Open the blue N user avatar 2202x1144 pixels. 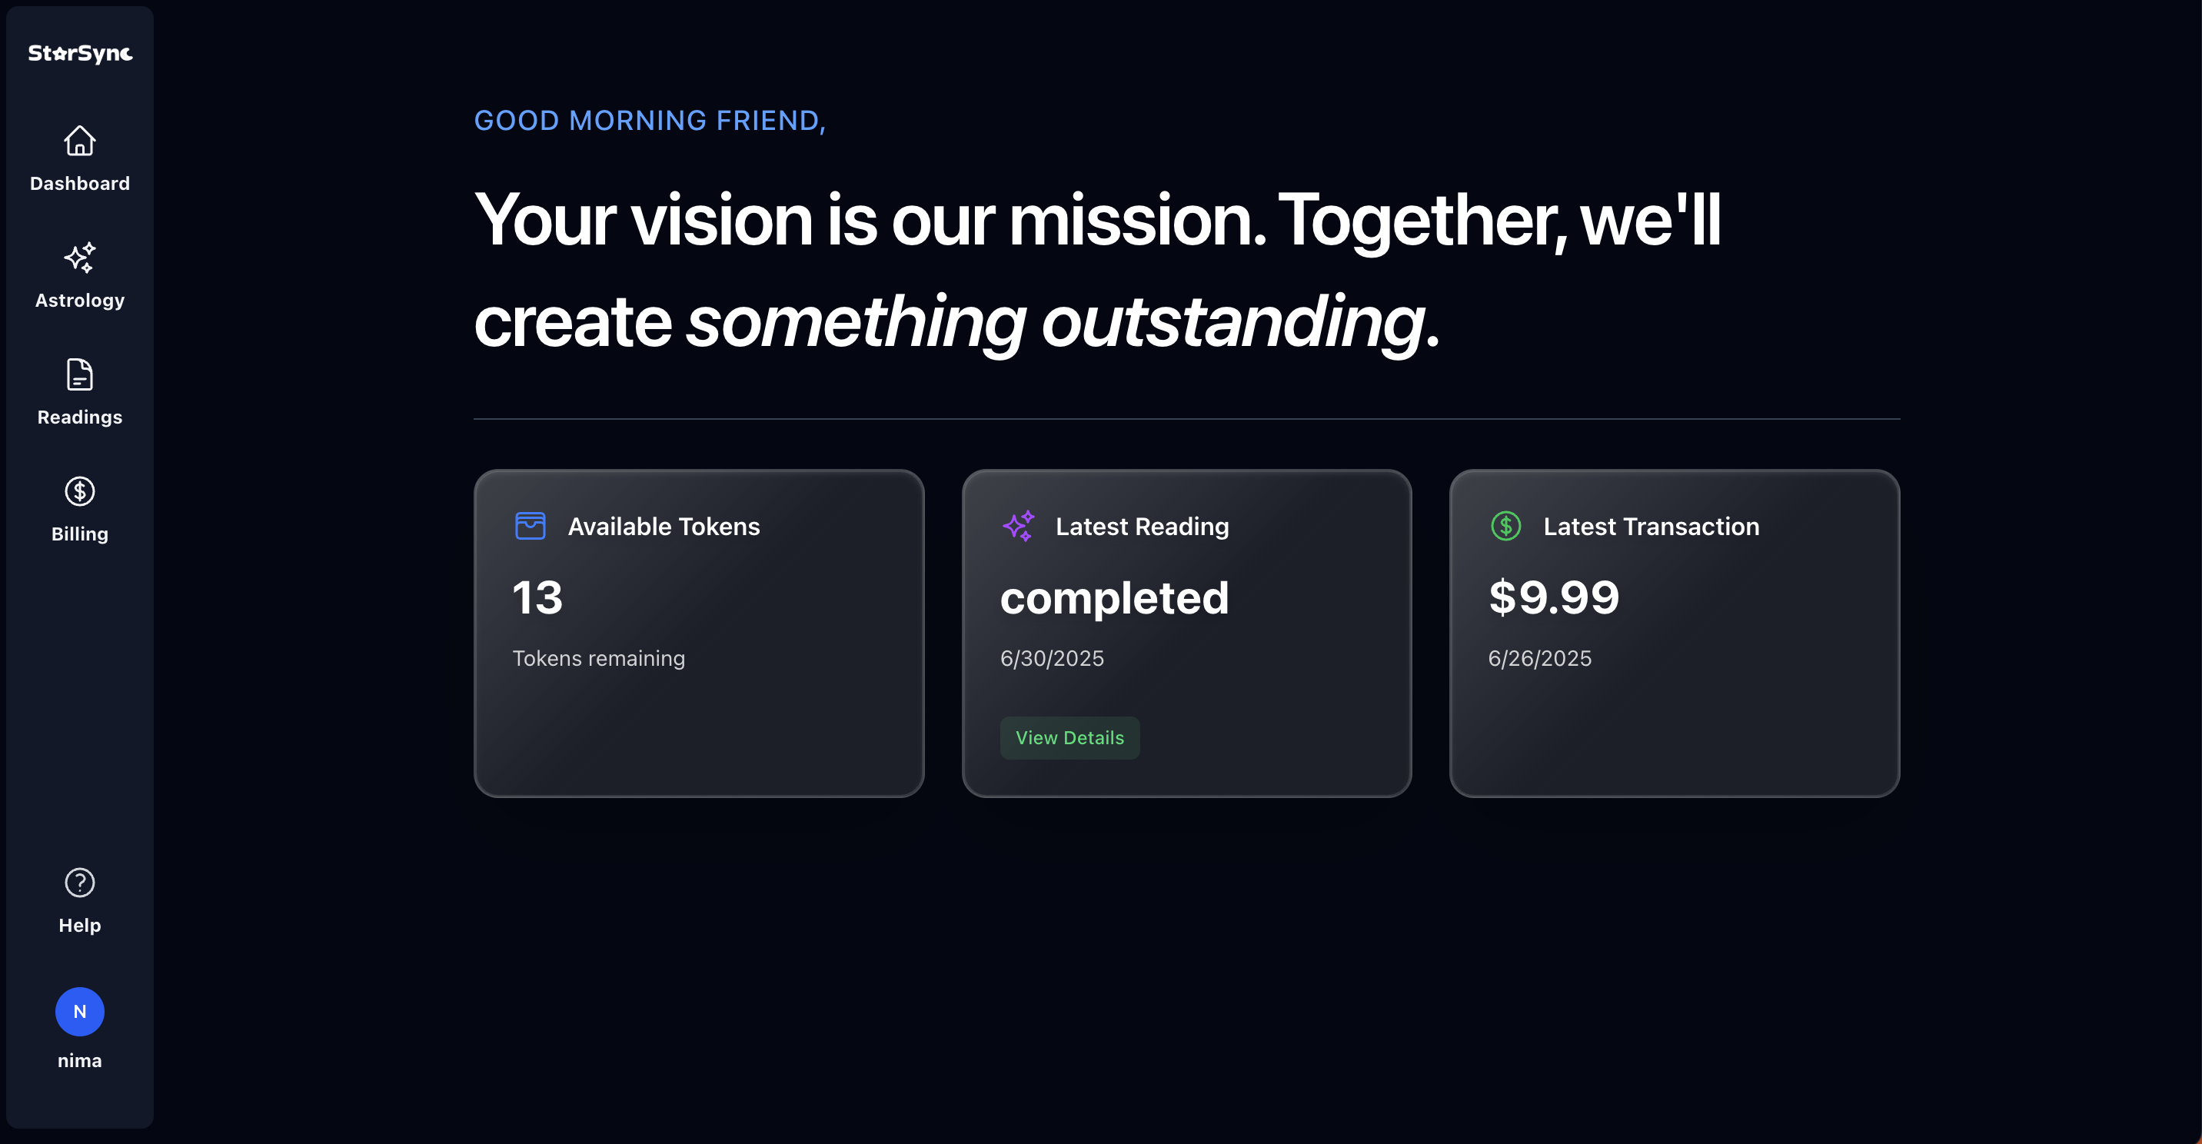click(x=79, y=1012)
